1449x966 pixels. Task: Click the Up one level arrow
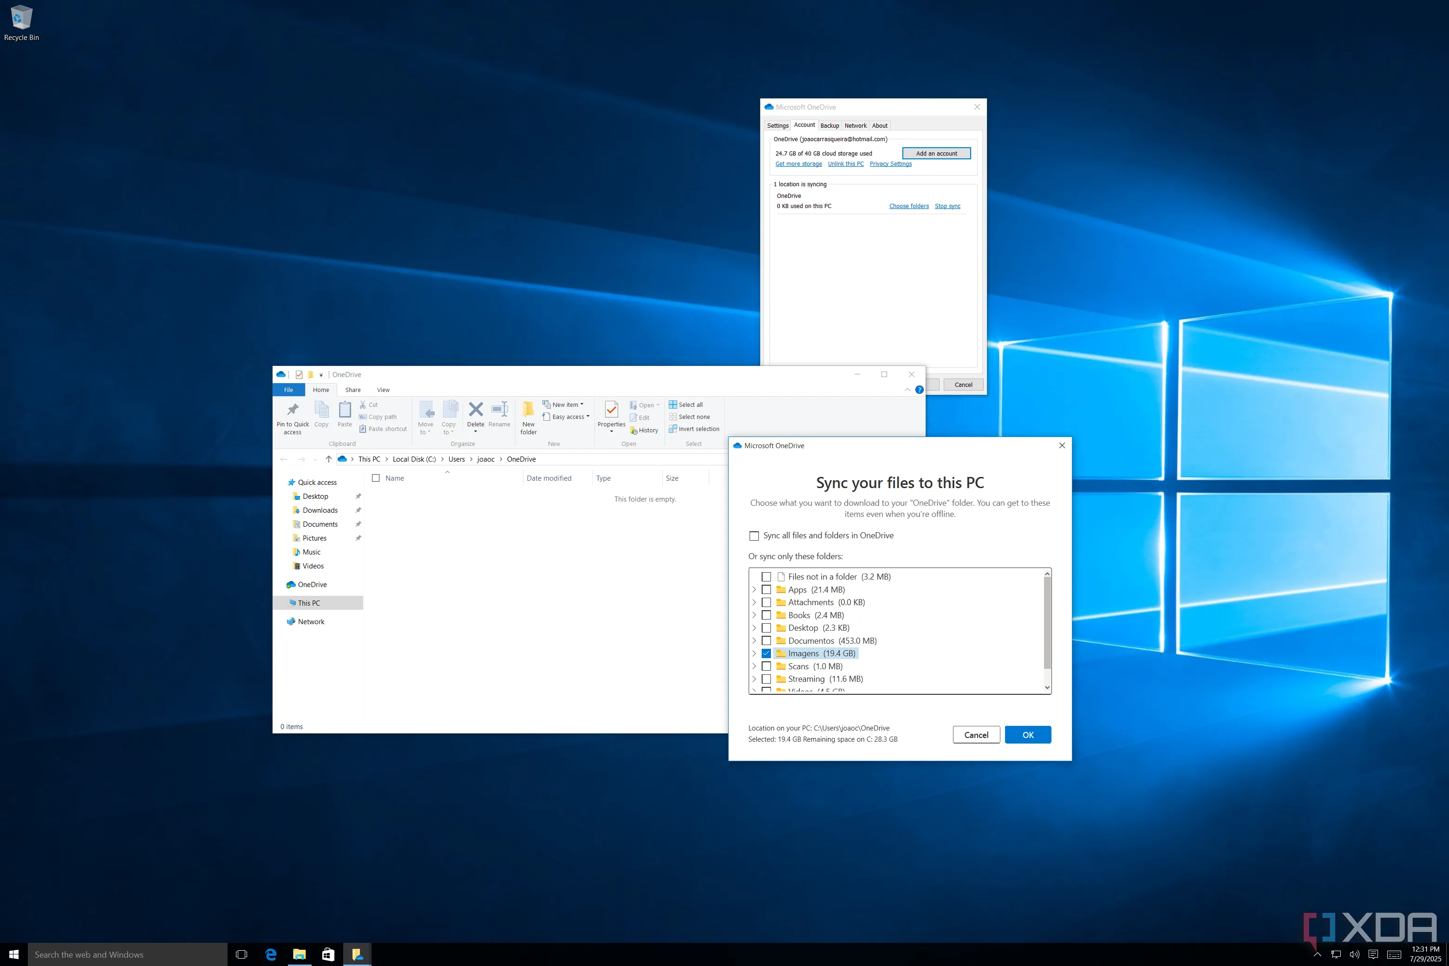click(x=328, y=459)
